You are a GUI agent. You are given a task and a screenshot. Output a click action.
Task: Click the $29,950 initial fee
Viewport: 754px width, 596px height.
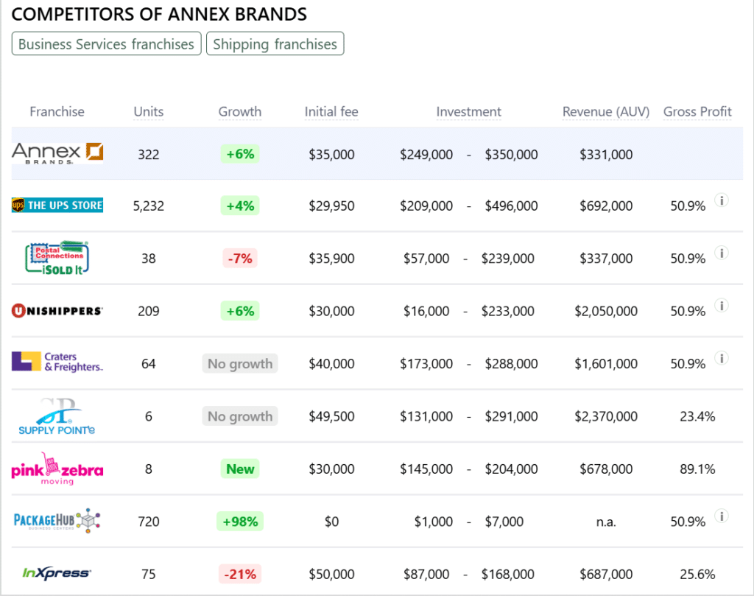(331, 206)
